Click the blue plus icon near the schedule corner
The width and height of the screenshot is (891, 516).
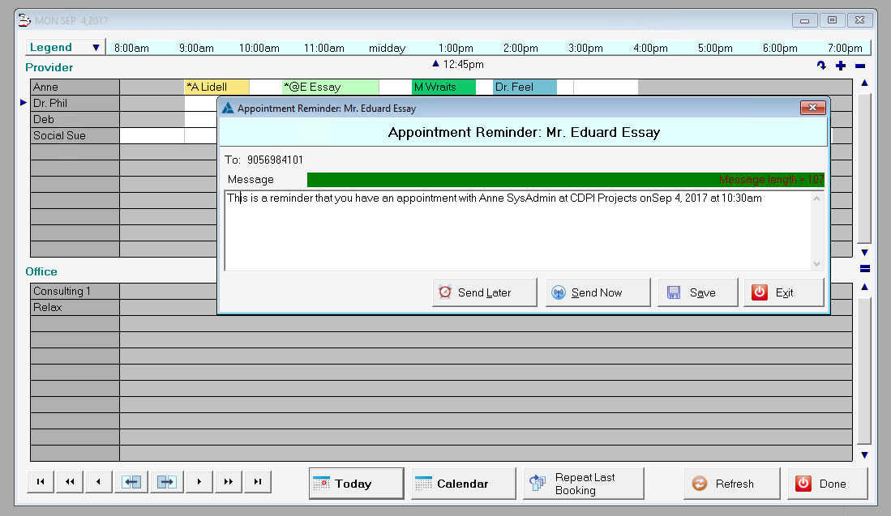tap(841, 66)
